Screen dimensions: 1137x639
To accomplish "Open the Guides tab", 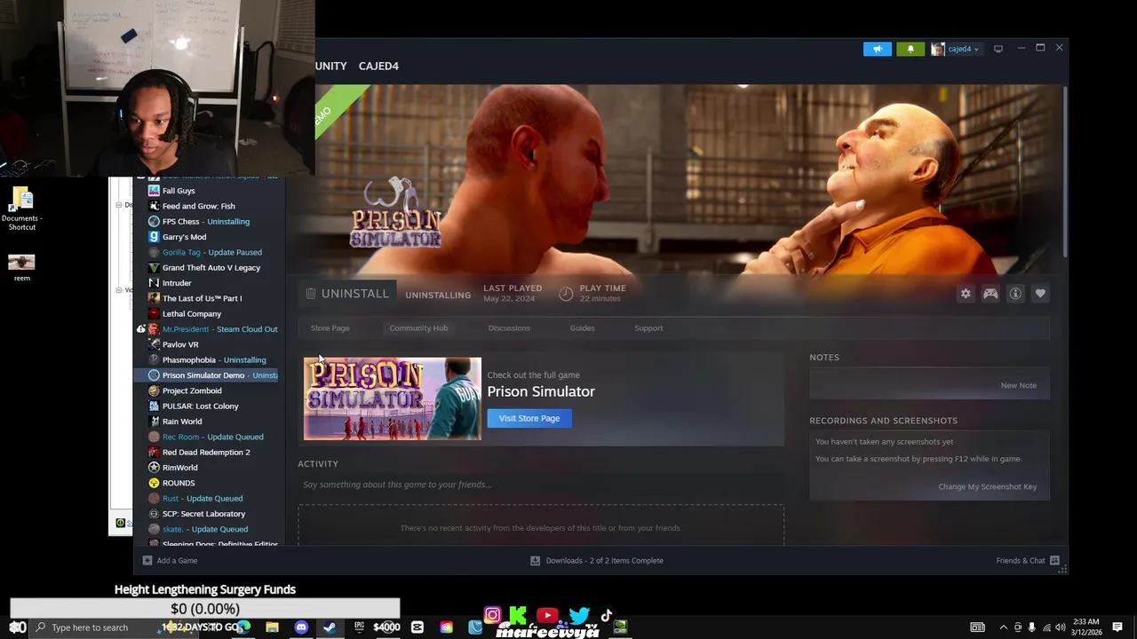I will coord(582,328).
